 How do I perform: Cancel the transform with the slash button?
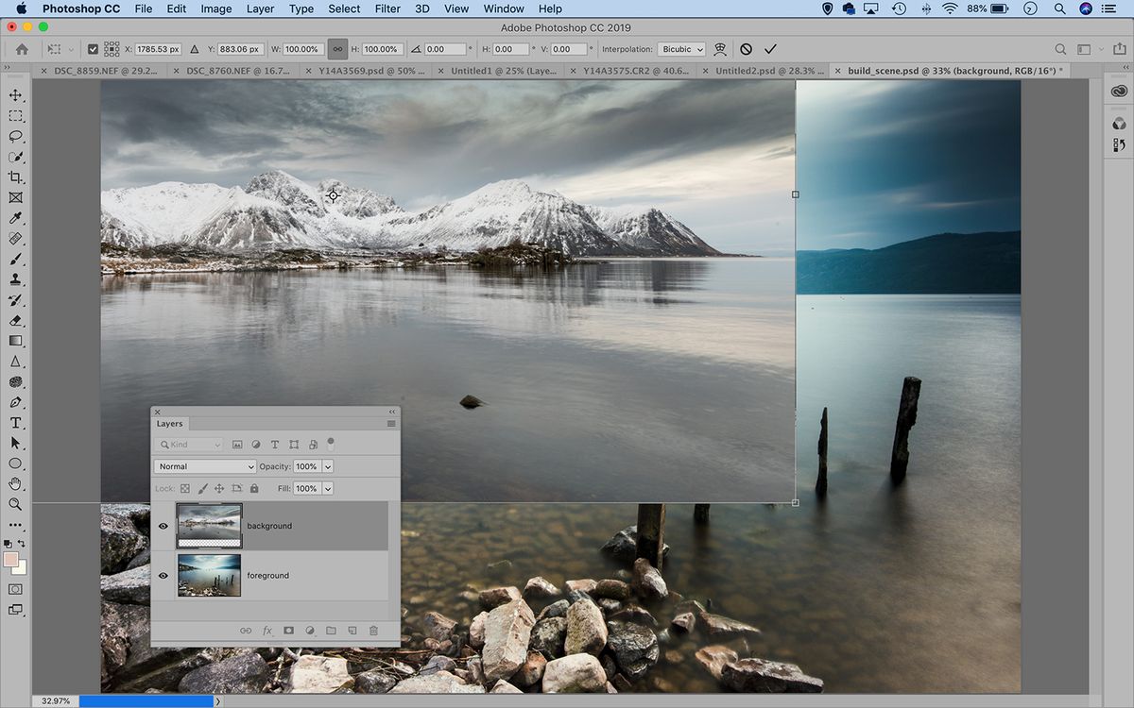coord(746,48)
